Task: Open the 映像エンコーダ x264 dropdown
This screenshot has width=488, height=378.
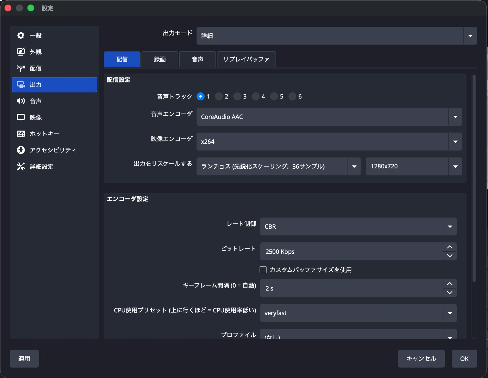Action: (x=329, y=141)
